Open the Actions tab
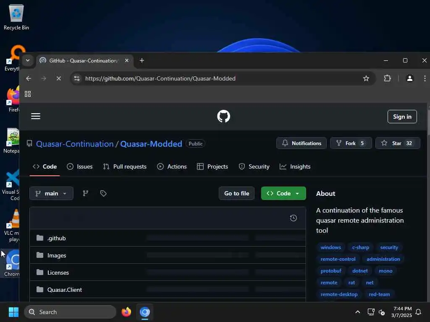 click(172, 166)
